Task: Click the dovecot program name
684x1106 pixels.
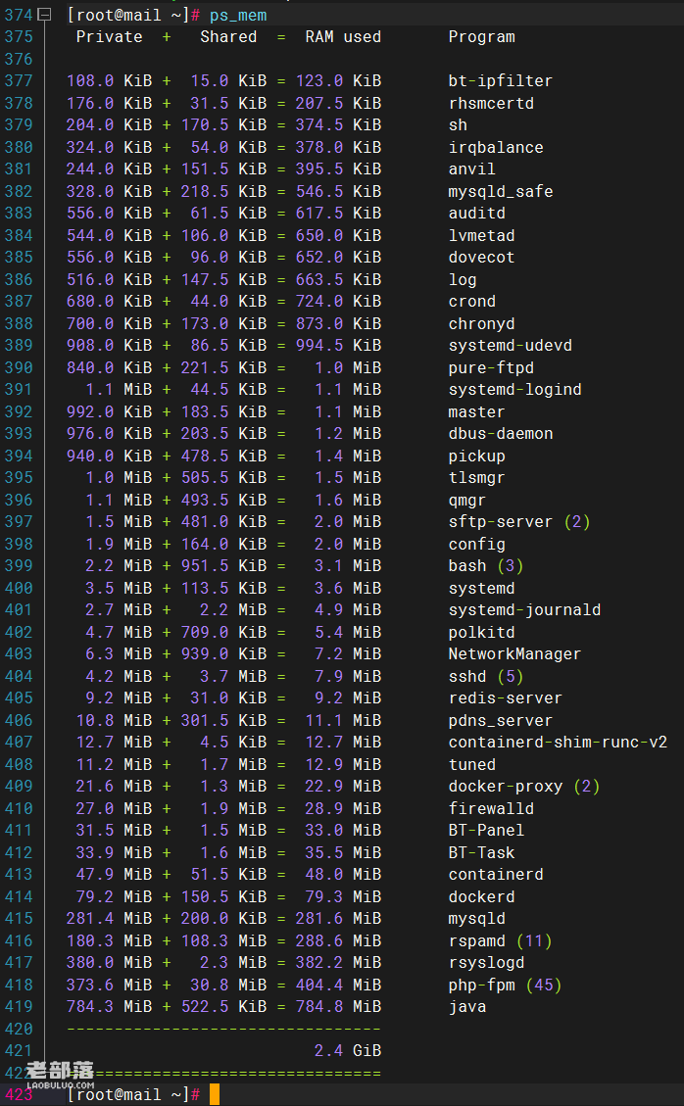Action: click(x=481, y=257)
